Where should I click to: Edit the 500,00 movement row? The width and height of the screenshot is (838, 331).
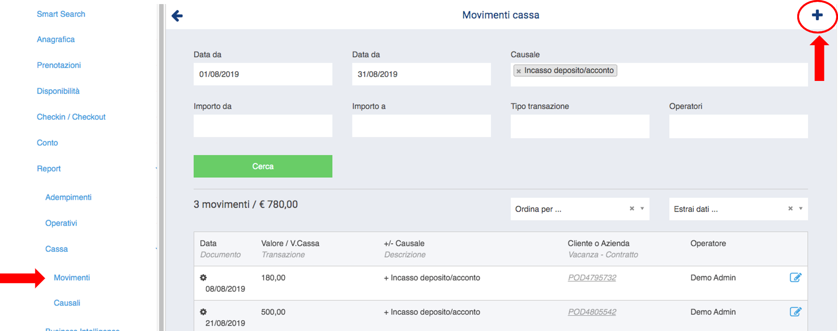(x=795, y=312)
